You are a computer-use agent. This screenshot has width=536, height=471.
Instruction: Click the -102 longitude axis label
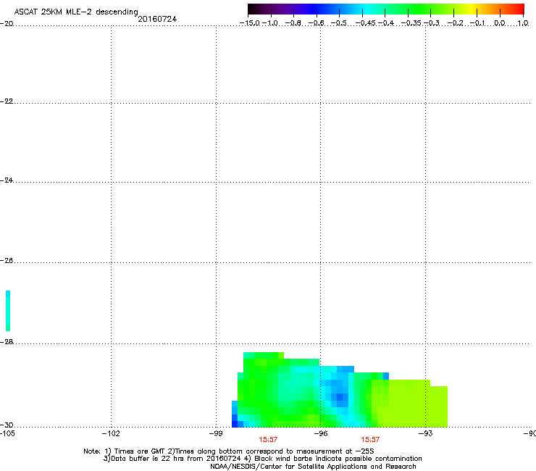coord(111,434)
